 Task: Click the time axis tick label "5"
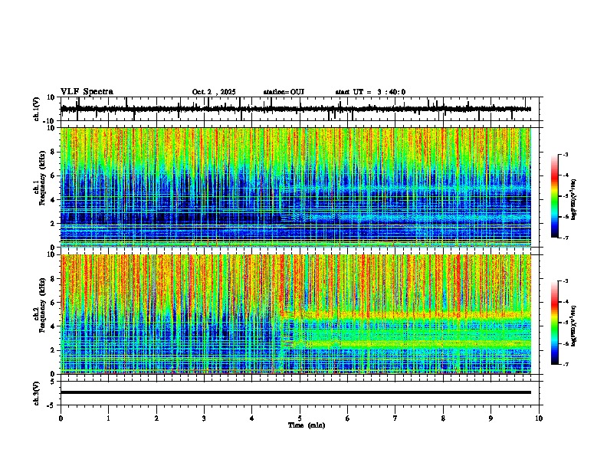[x=300, y=418]
